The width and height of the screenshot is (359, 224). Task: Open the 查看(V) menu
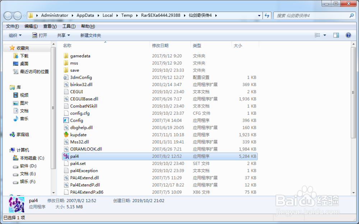(x=50, y=26)
